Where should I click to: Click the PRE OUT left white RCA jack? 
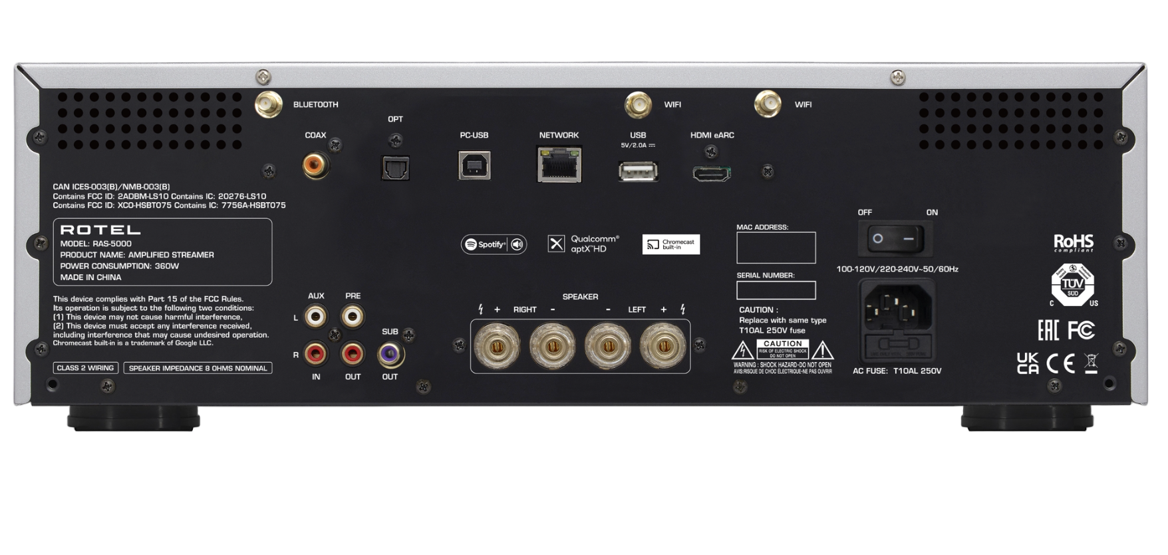pos(353,317)
